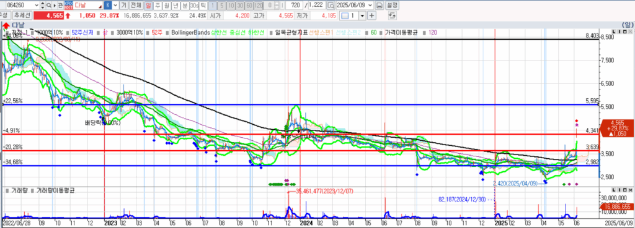Viewport: 635px width, 228px height.
Task: Select the 일 (daily) period toggle
Action: 148,6
